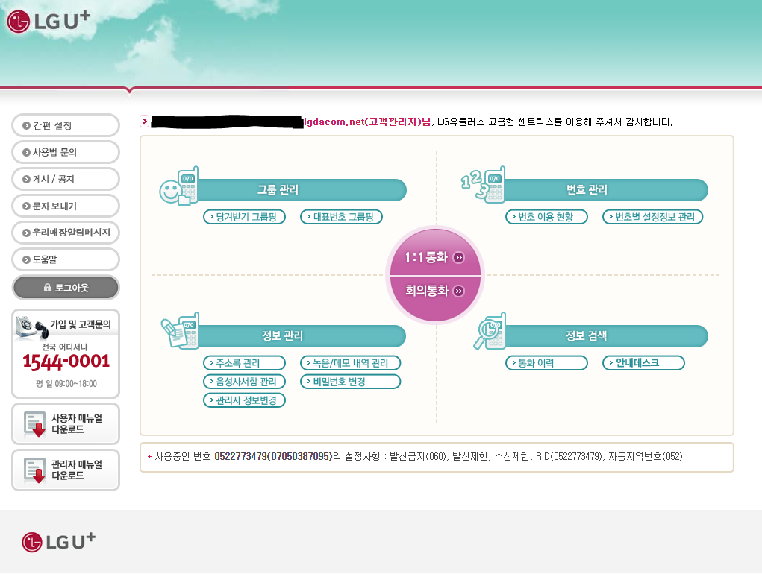This screenshot has height=574, width=762.
Task: Open the 문자 보내기 menu
Action: point(66,206)
